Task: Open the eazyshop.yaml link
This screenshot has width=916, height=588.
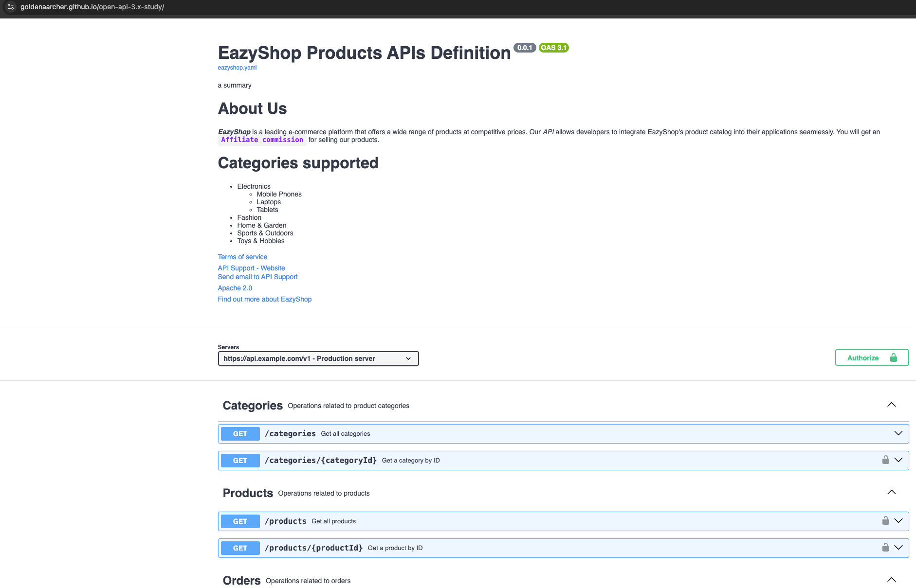Action: tap(237, 68)
